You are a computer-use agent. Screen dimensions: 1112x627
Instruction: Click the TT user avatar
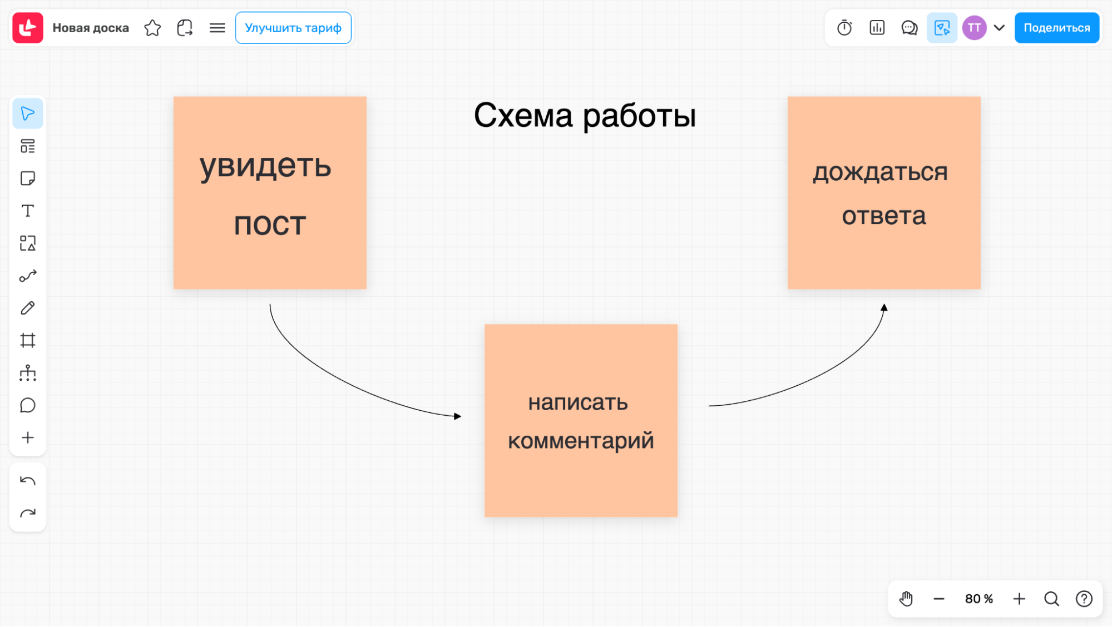coord(973,28)
